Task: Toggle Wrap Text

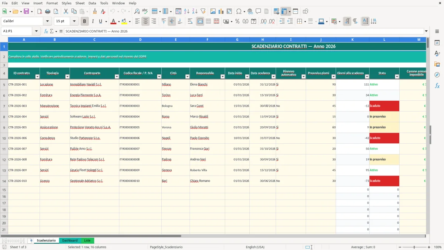Action: pos(190,21)
